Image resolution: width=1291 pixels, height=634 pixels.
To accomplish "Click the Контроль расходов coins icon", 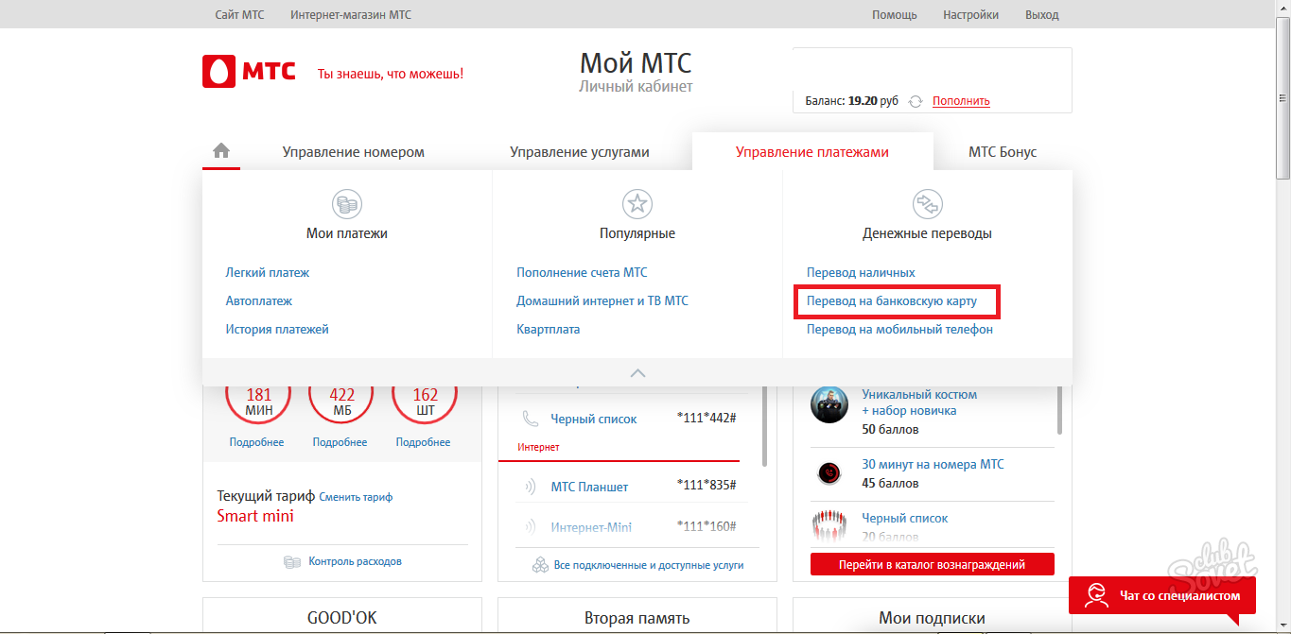I will (292, 561).
